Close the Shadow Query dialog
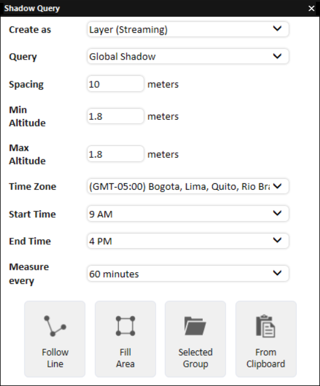320x386 pixels. click(311, 8)
